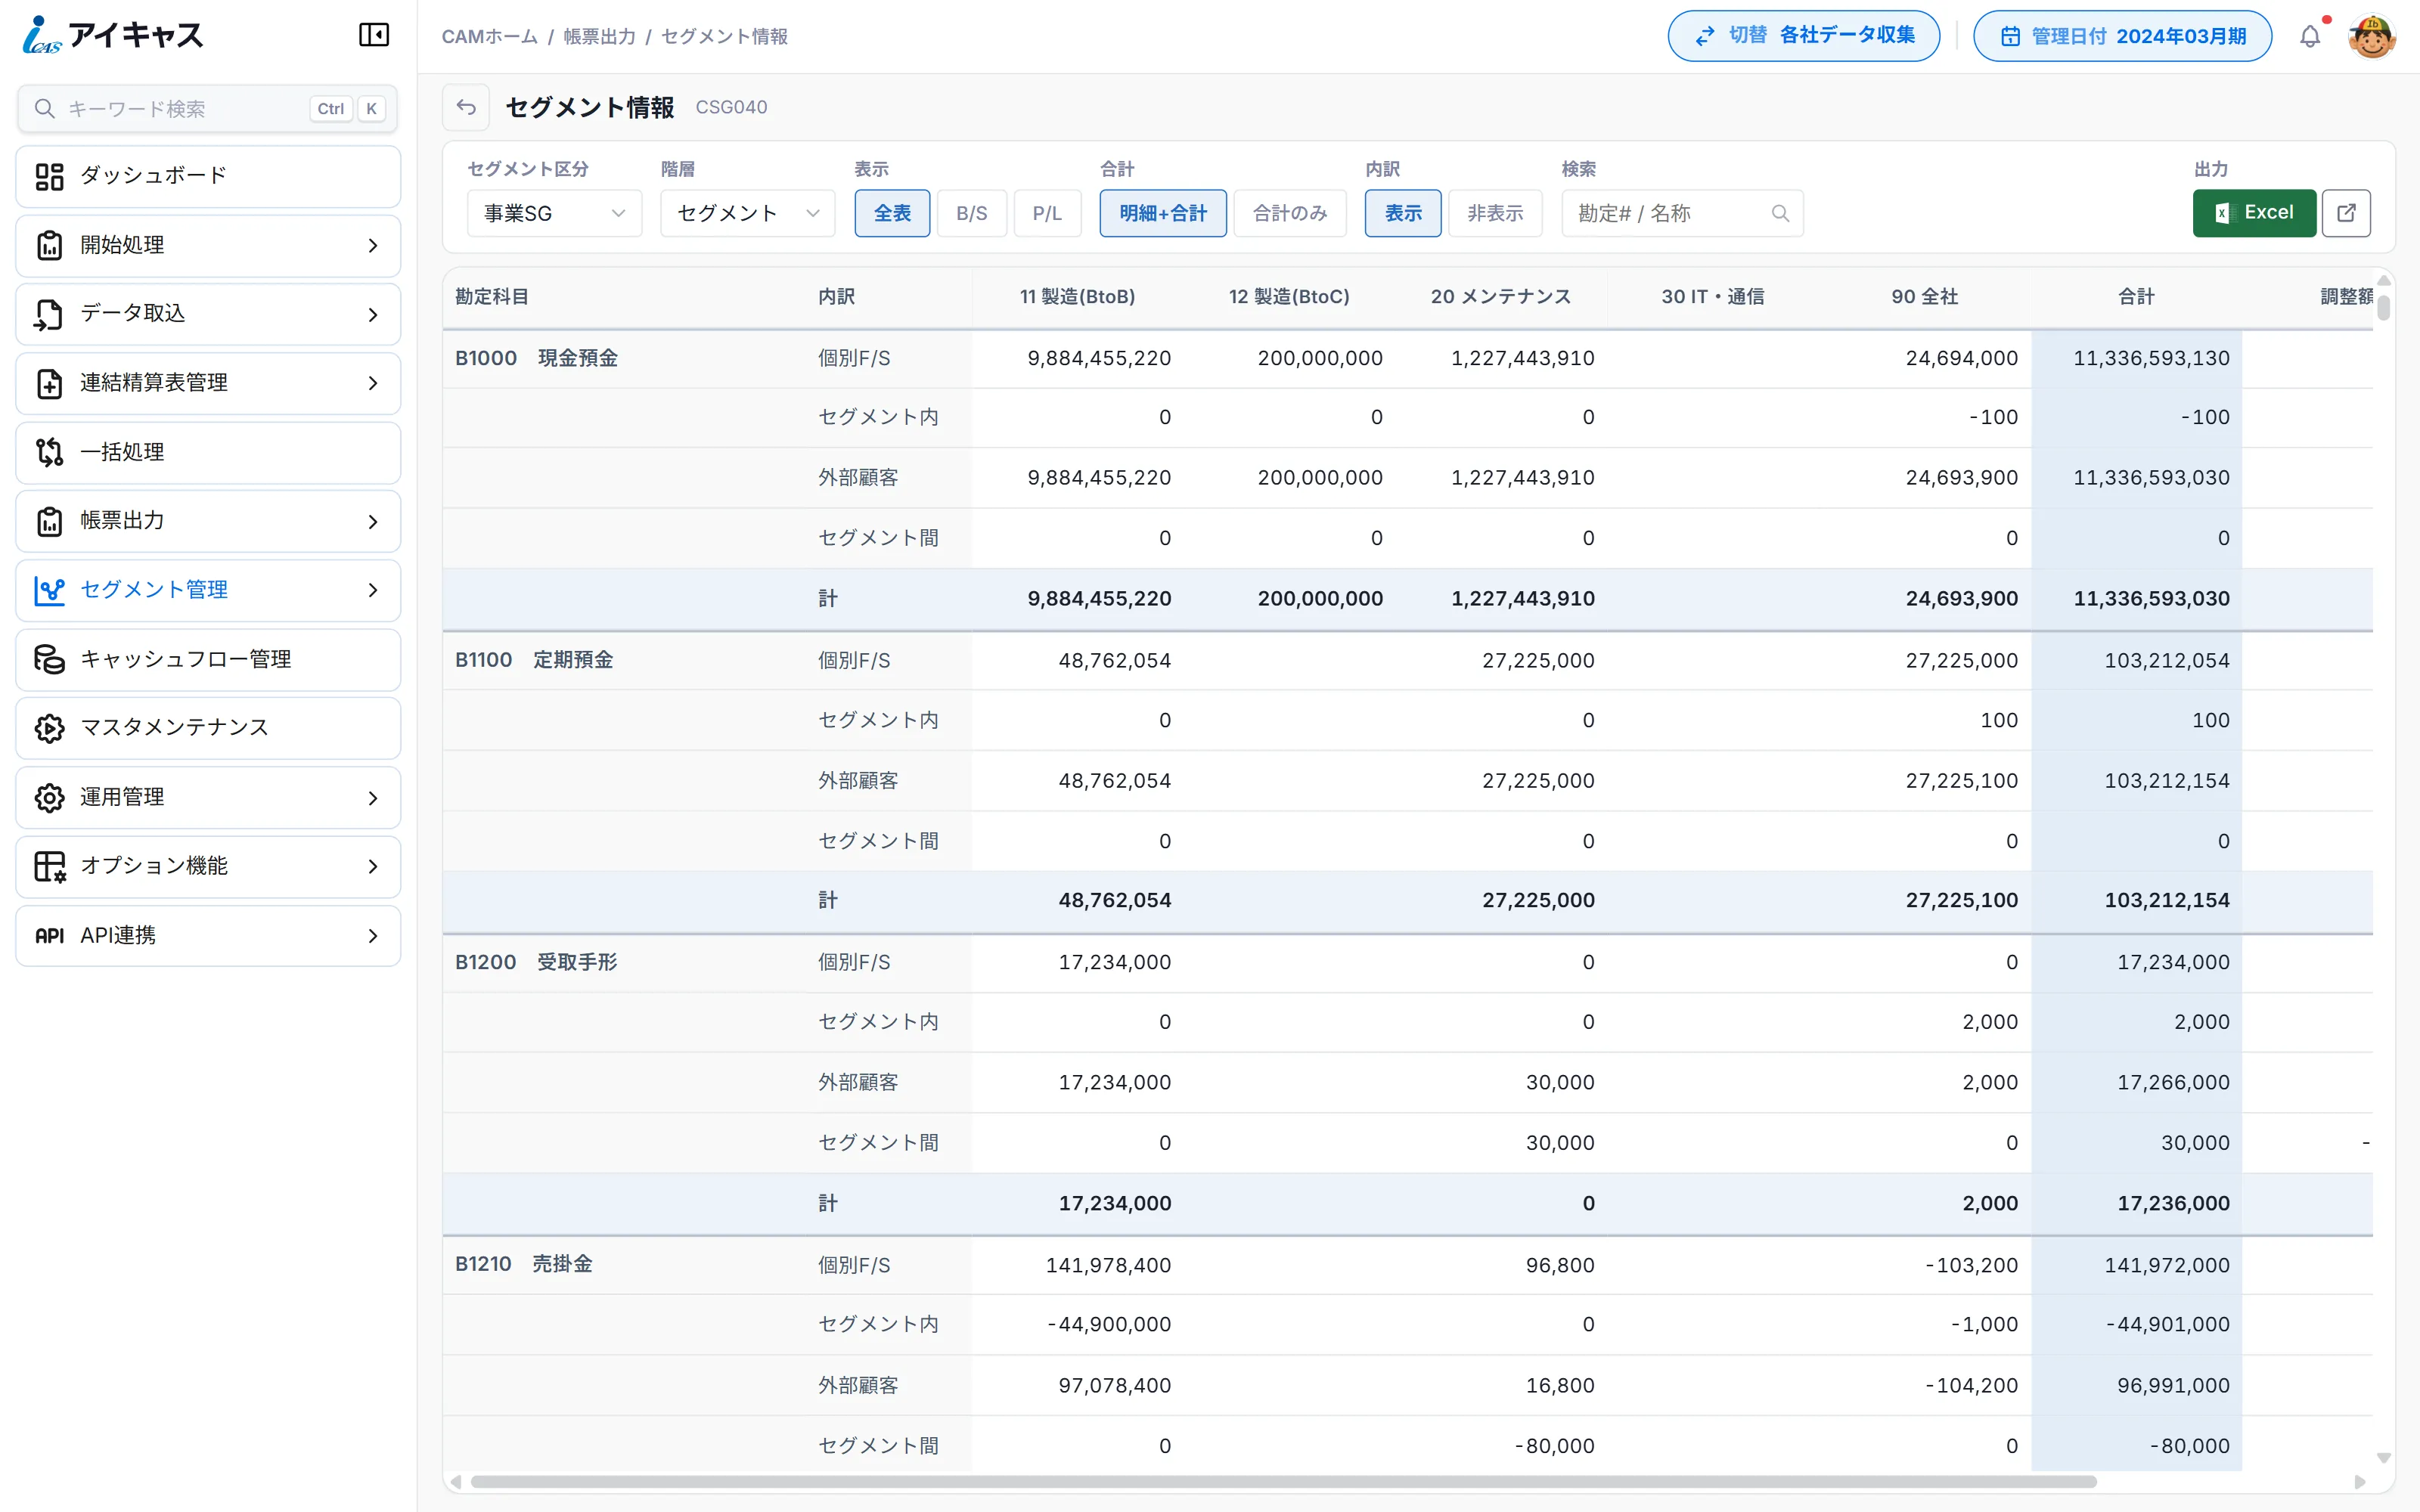Click 切替 各社データ収集 button

1803,36
